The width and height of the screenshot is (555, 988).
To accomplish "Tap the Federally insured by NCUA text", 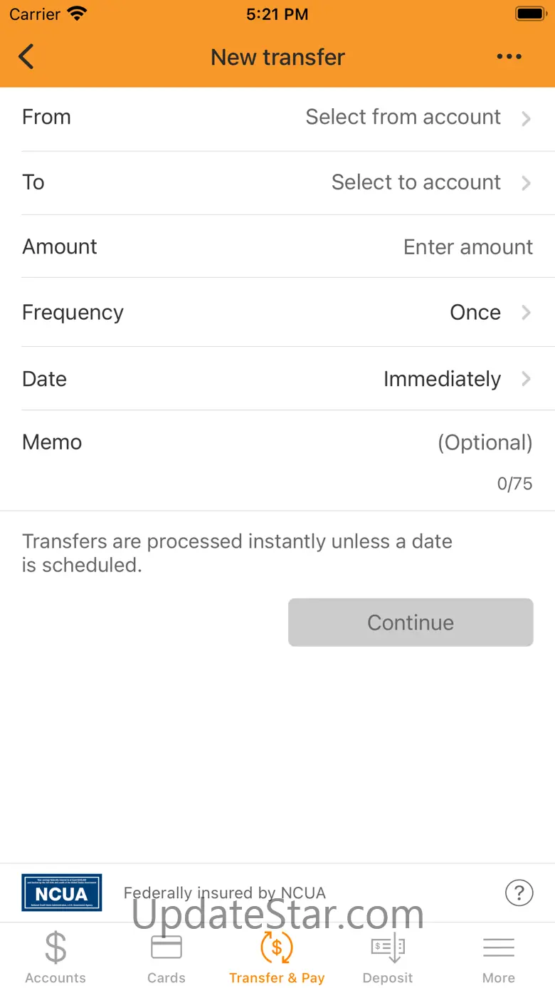I will point(225,893).
